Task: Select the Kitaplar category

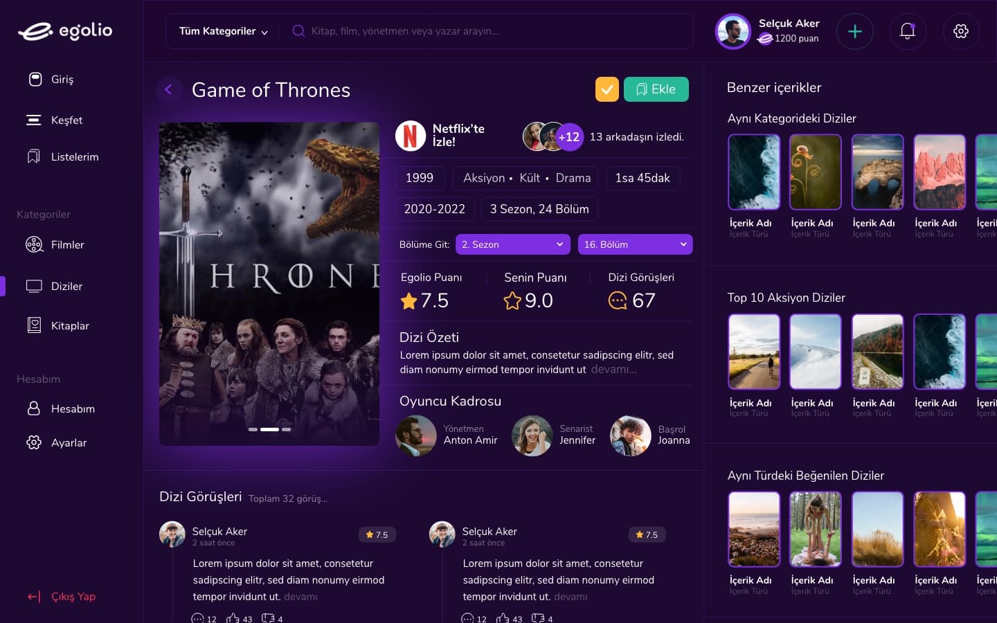Action: pyautogui.click(x=57, y=326)
